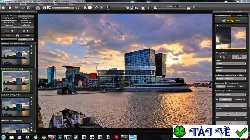
Task: Click the Tonwert dunkel-hell slider
Action: tap(231, 119)
